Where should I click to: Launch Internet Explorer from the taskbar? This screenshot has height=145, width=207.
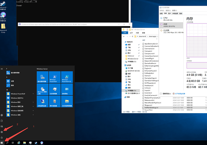point(19,143)
